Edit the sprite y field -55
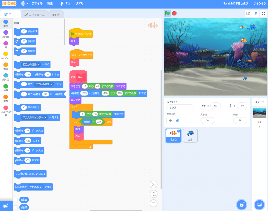Image resolution: width=268 pixels, height=211 pixels. (x=242, y=106)
